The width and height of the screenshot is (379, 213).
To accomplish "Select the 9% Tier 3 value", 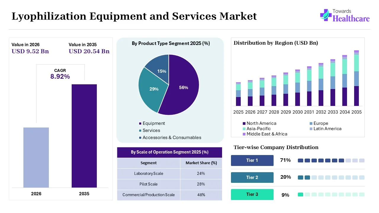I will pyautogui.click(x=285, y=195).
